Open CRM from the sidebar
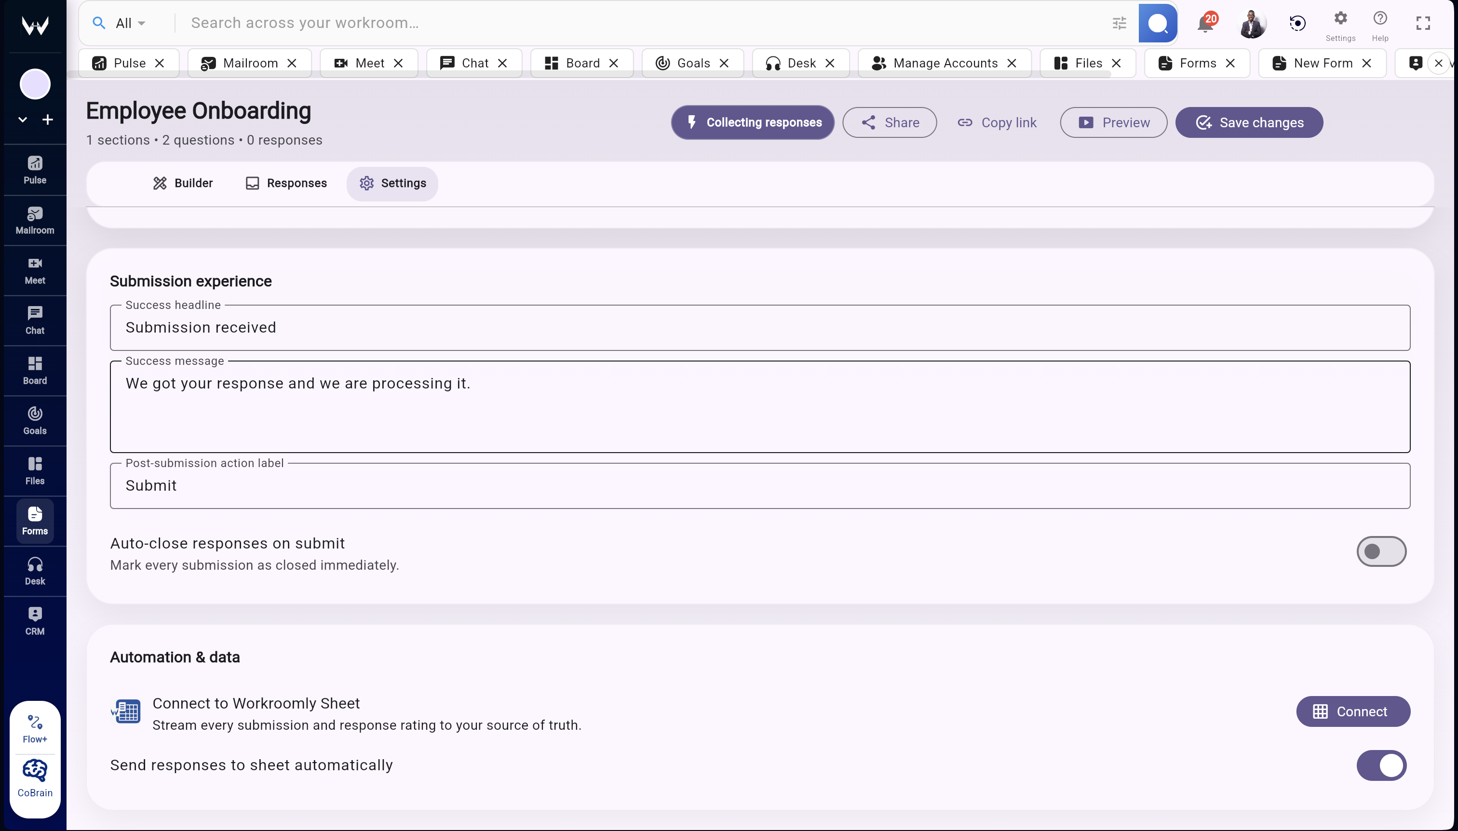This screenshot has height=831, width=1458. pyautogui.click(x=34, y=620)
